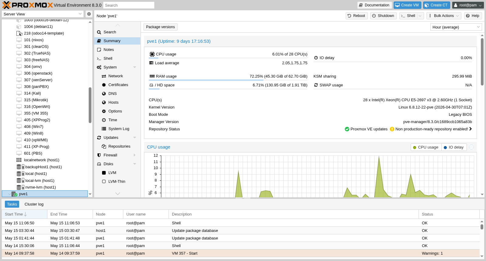
Task: Click the LVM filled square icon
Action: (104, 173)
